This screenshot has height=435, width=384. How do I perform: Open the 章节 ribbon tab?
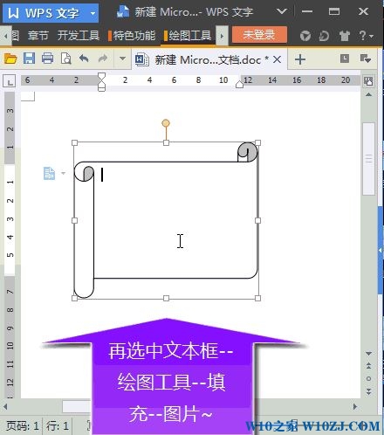[38, 36]
